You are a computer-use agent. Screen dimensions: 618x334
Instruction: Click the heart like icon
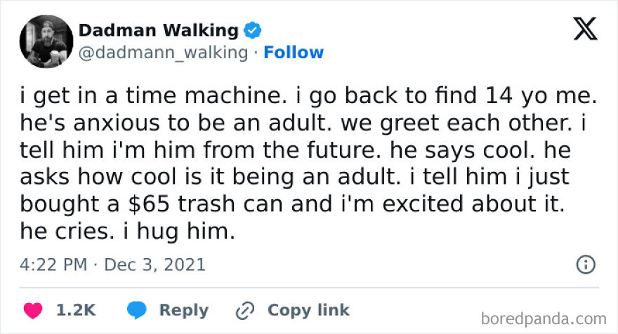coord(33,310)
